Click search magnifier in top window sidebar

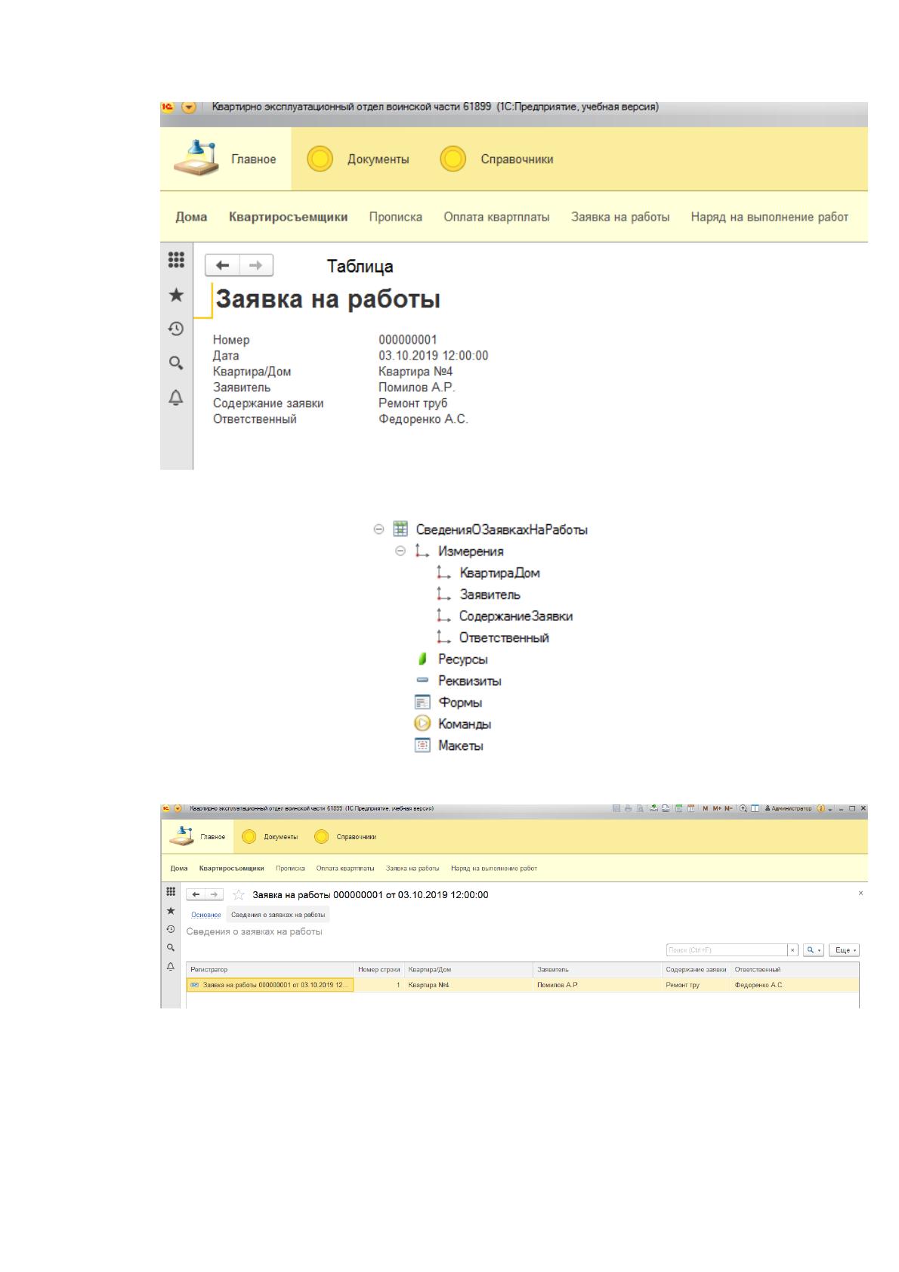176,363
